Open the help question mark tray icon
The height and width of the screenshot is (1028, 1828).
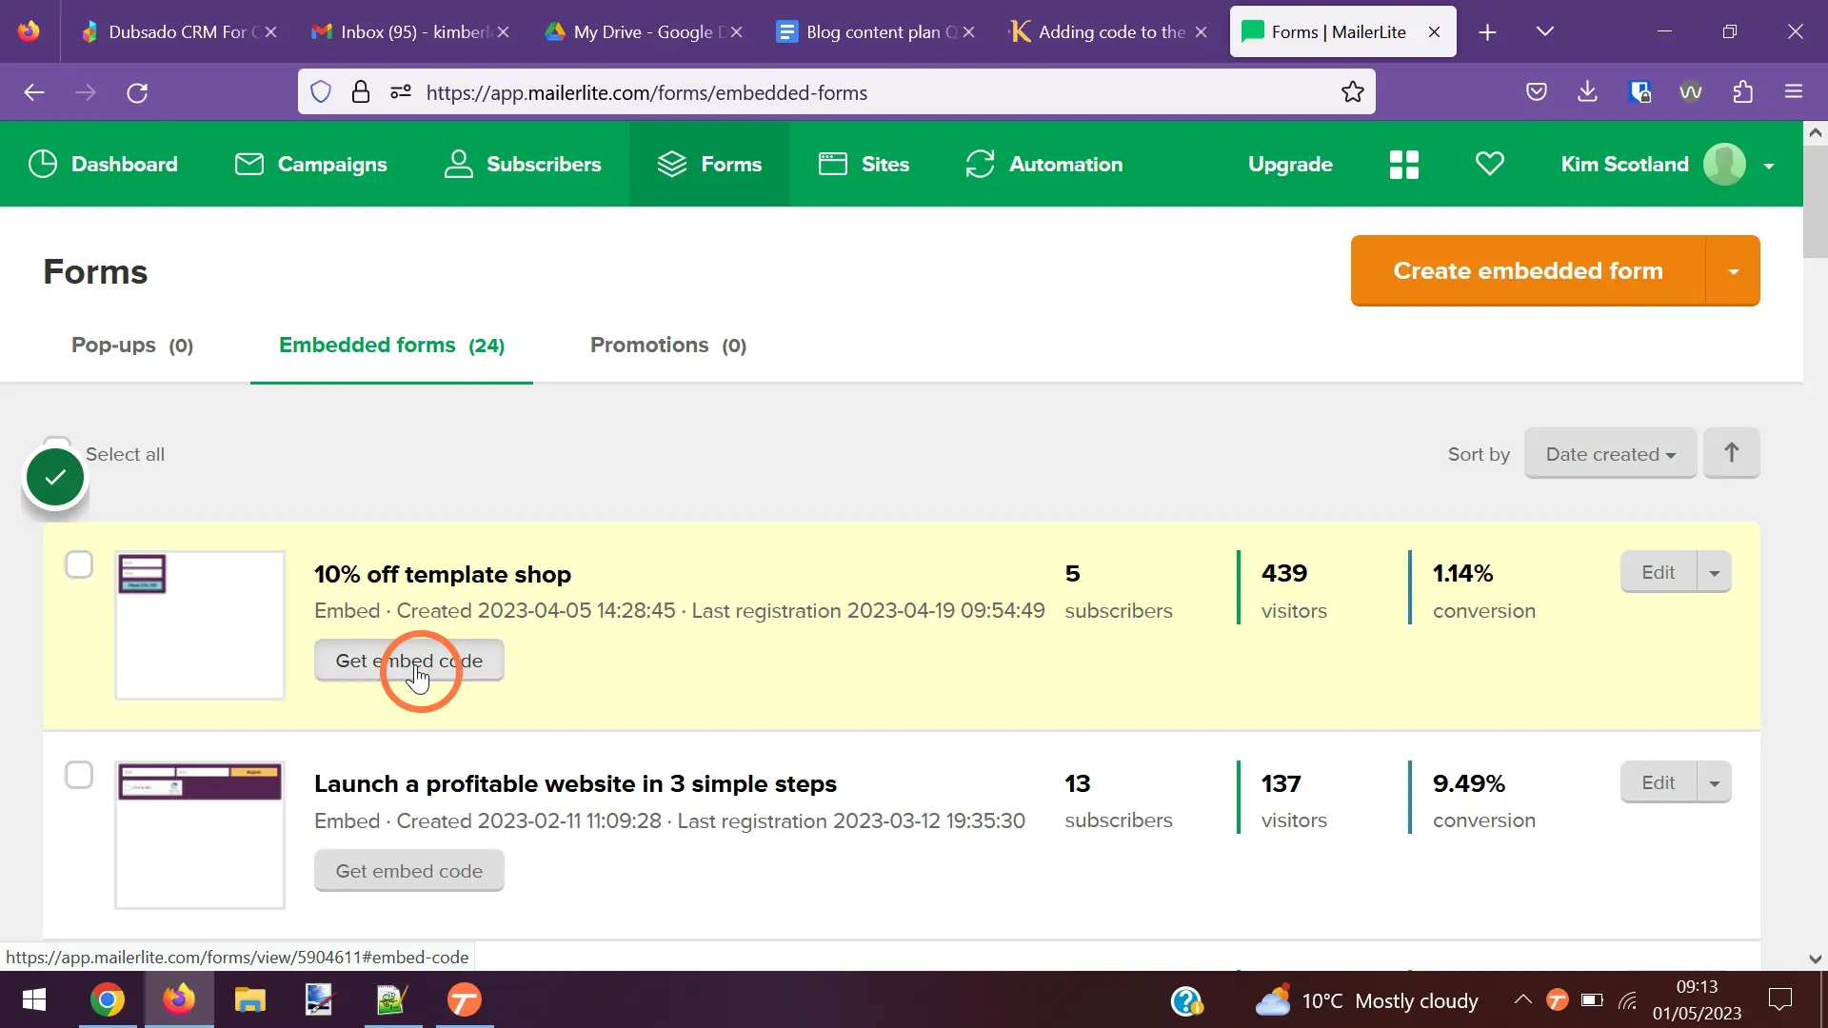pyautogui.click(x=1187, y=1001)
